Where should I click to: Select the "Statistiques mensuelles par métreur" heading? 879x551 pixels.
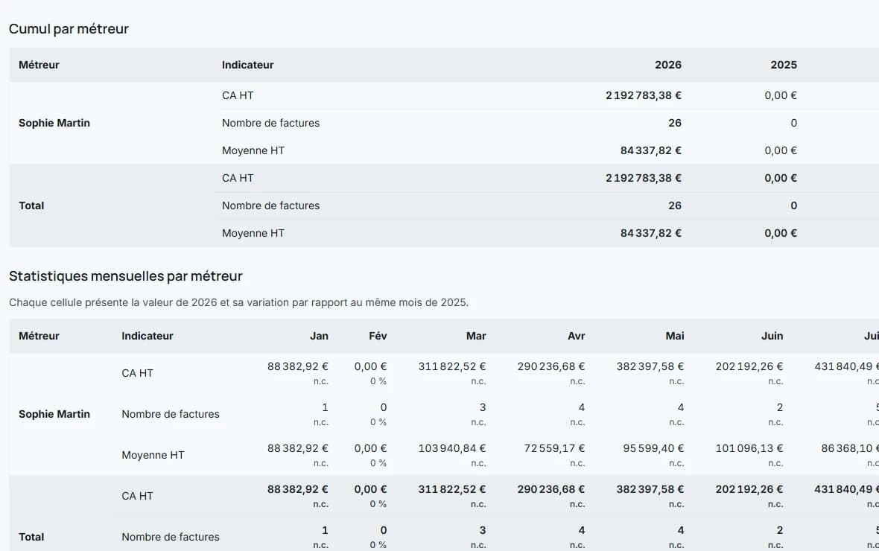(x=126, y=276)
